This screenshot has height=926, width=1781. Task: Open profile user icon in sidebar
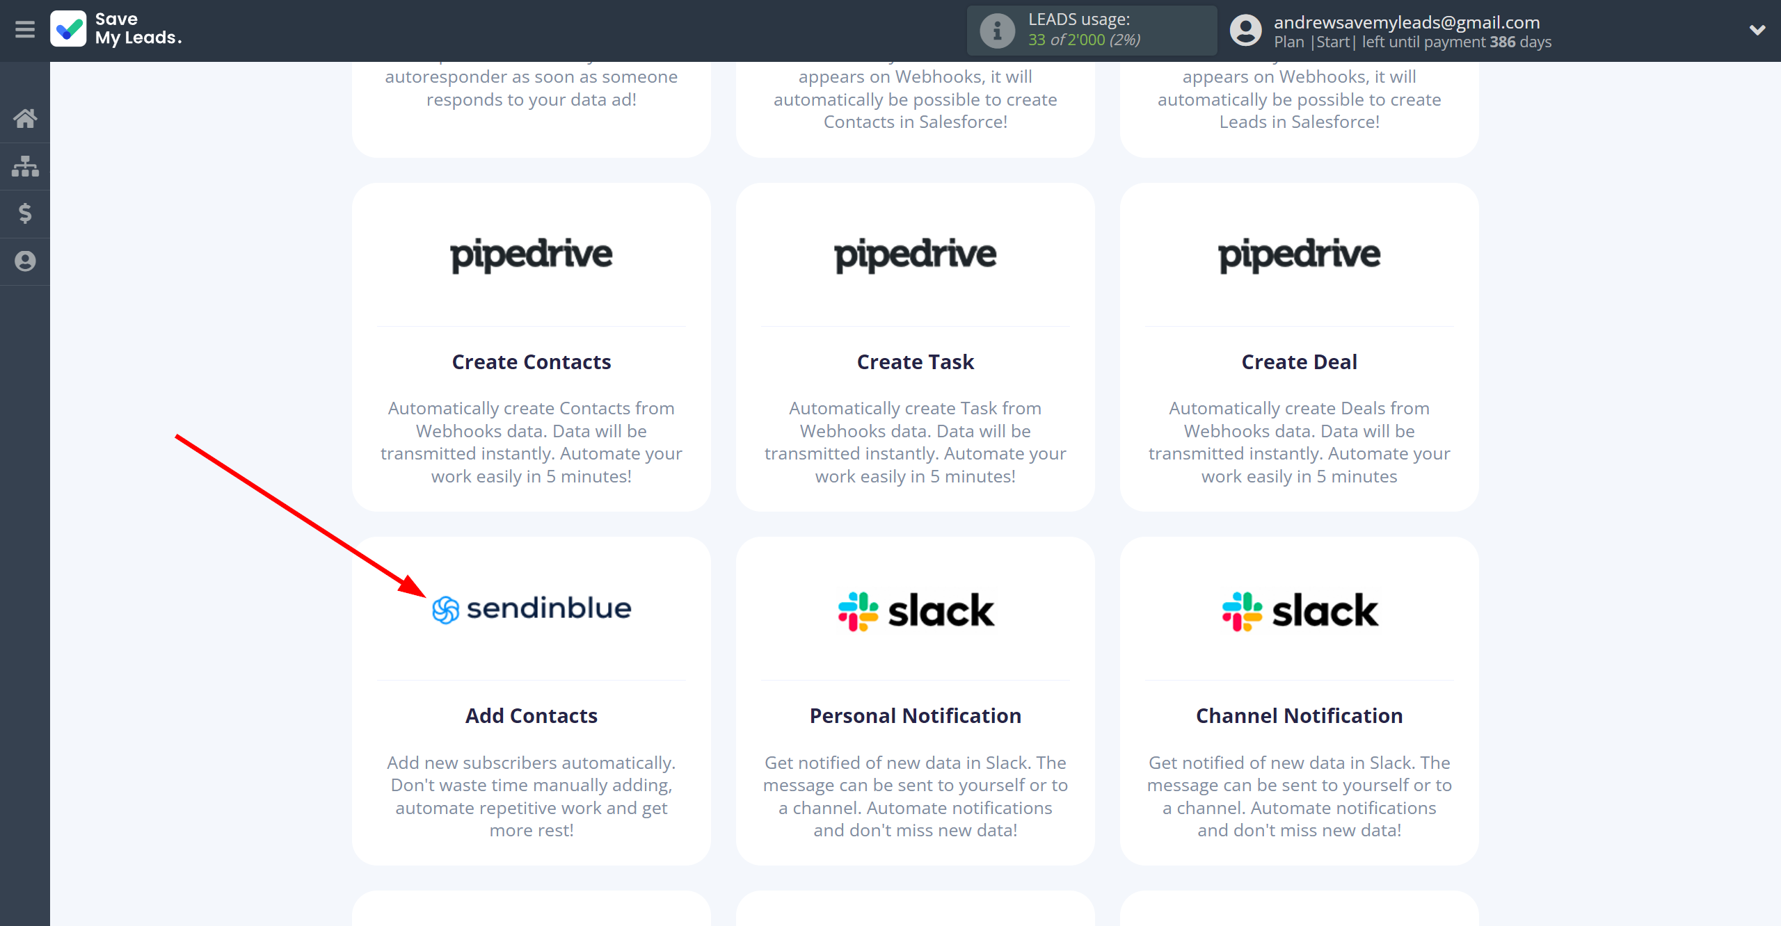tap(25, 261)
